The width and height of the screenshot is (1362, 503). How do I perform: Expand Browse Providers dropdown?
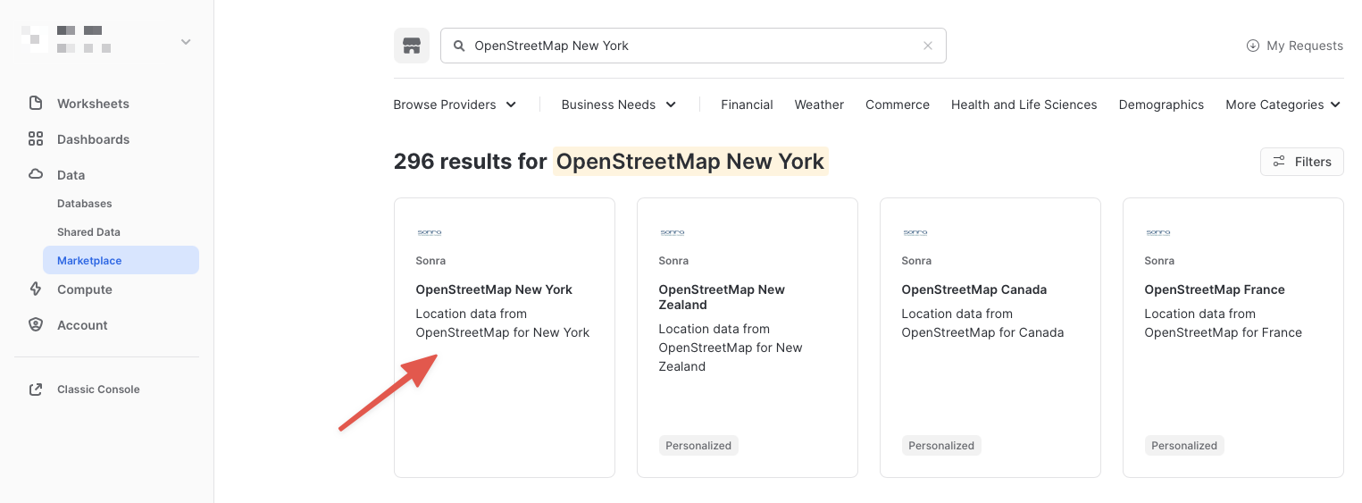[x=455, y=105]
